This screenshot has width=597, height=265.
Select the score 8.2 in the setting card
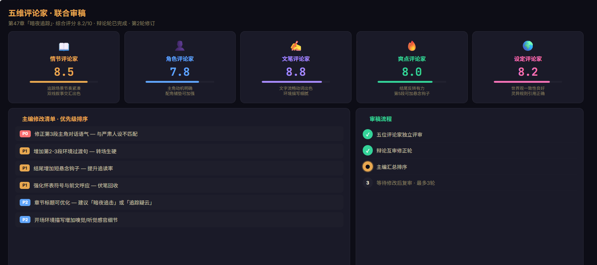(x=528, y=72)
